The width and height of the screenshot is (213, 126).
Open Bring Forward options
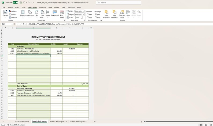click(x=106, y=14)
